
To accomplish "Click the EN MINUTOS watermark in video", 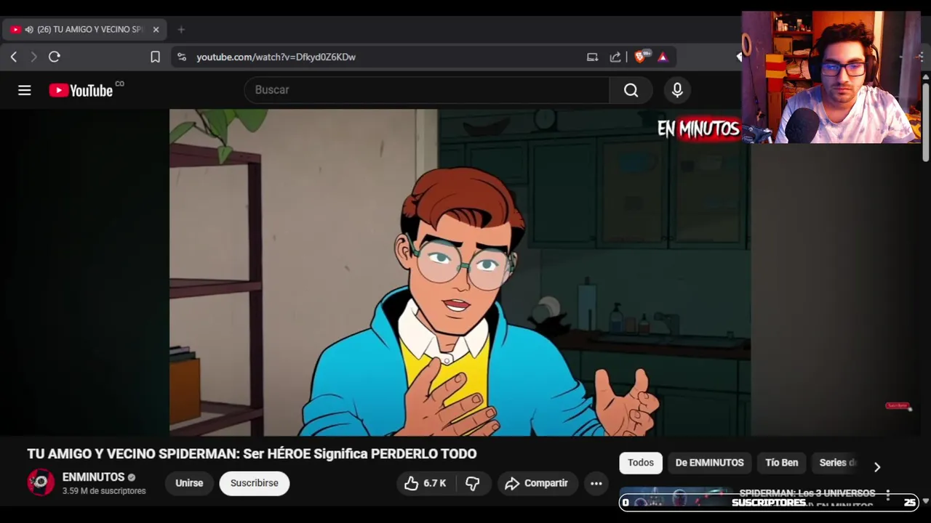I will click(x=698, y=129).
